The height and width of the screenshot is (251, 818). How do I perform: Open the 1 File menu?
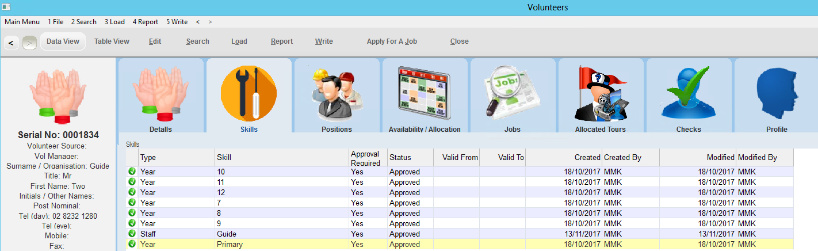pos(56,22)
